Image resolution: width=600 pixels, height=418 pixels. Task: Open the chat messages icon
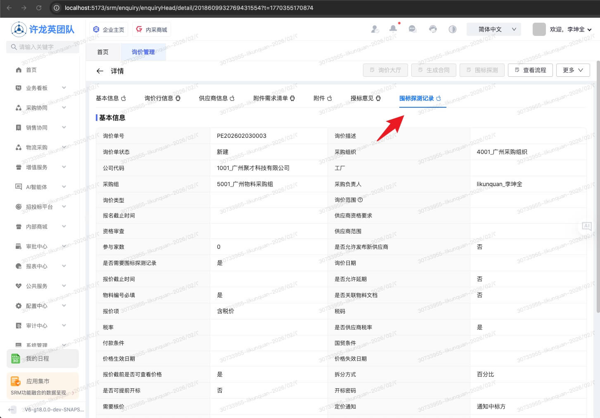click(x=412, y=29)
